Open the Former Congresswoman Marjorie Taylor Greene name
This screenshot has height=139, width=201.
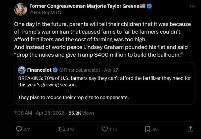point(84,6)
